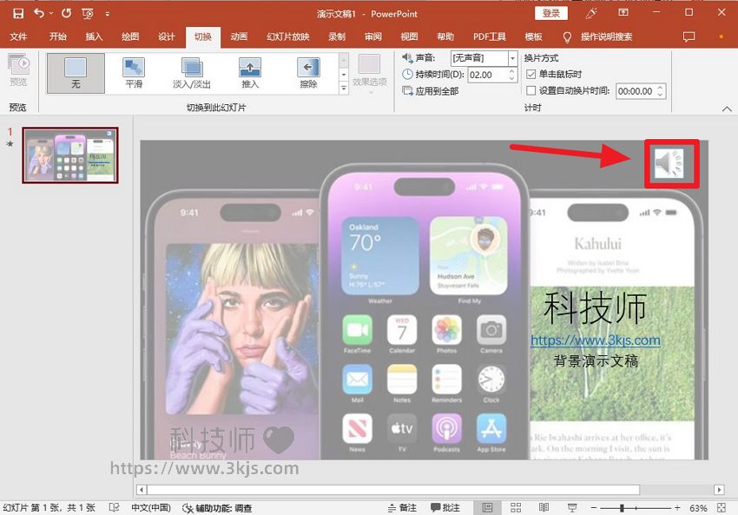The height and width of the screenshot is (515, 738).
Task: Select the 平滑 transition
Action: click(x=134, y=73)
